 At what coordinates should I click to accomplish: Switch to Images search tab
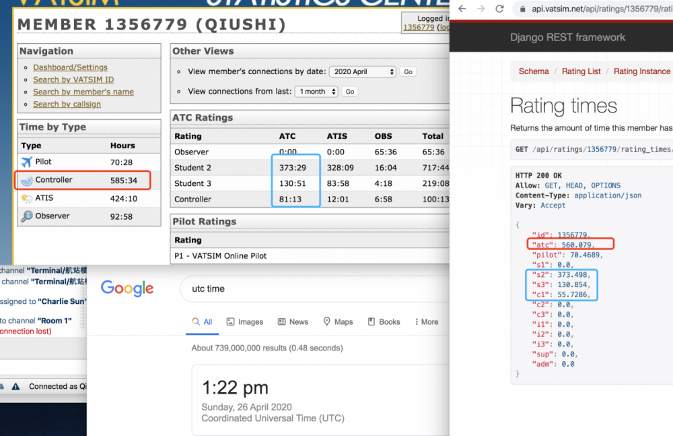244,321
